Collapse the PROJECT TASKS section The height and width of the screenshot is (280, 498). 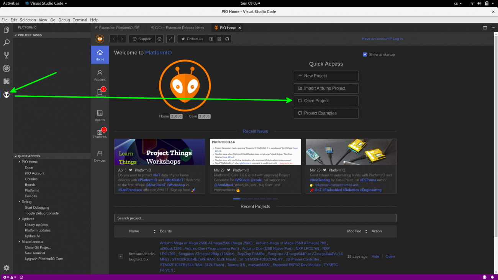point(52,35)
